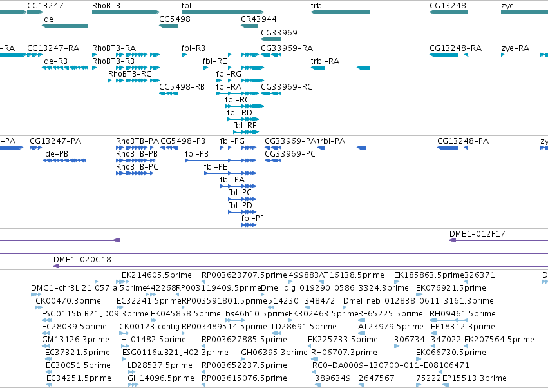Image resolution: width=548 pixels, height=388 pixels.
Task: Open the RhoBTB-RC transcript label
Action: [129, 74]
